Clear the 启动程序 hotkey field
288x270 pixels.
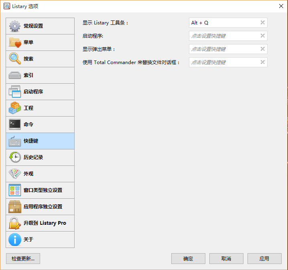pyautogui.click(x=262, y=36)
